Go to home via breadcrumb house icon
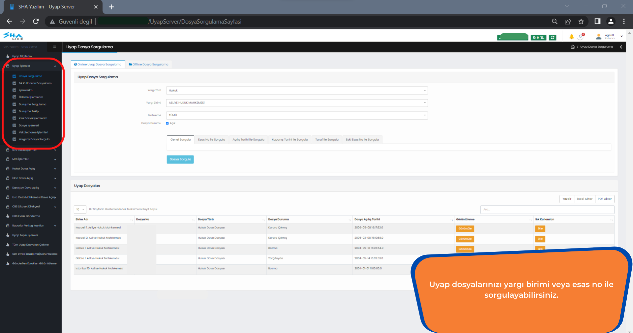The height and width of the screenshot is (333, 633). pyautogui.click(x=572, y=47)
